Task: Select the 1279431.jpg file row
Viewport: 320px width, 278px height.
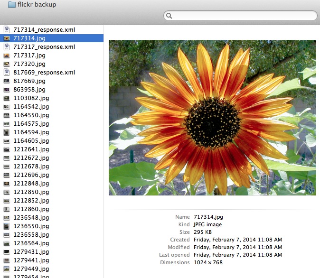Action: (52, 252)
